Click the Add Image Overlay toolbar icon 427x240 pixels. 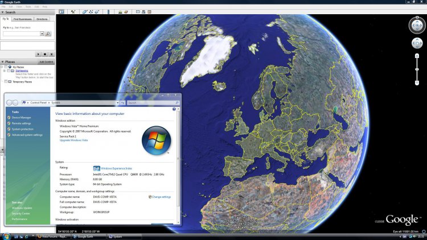(97, 12)
